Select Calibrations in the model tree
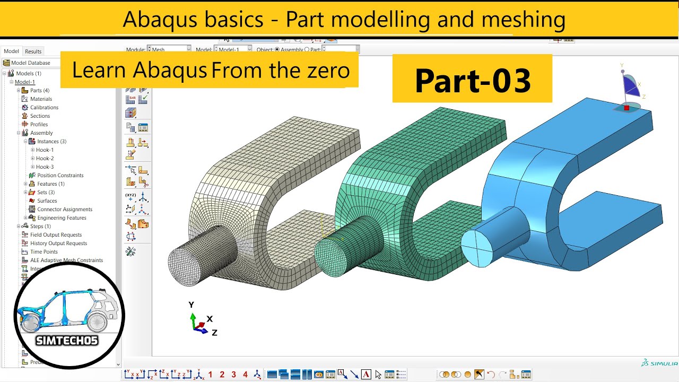Viewport: 679px width, 382px height. [44, 107]
